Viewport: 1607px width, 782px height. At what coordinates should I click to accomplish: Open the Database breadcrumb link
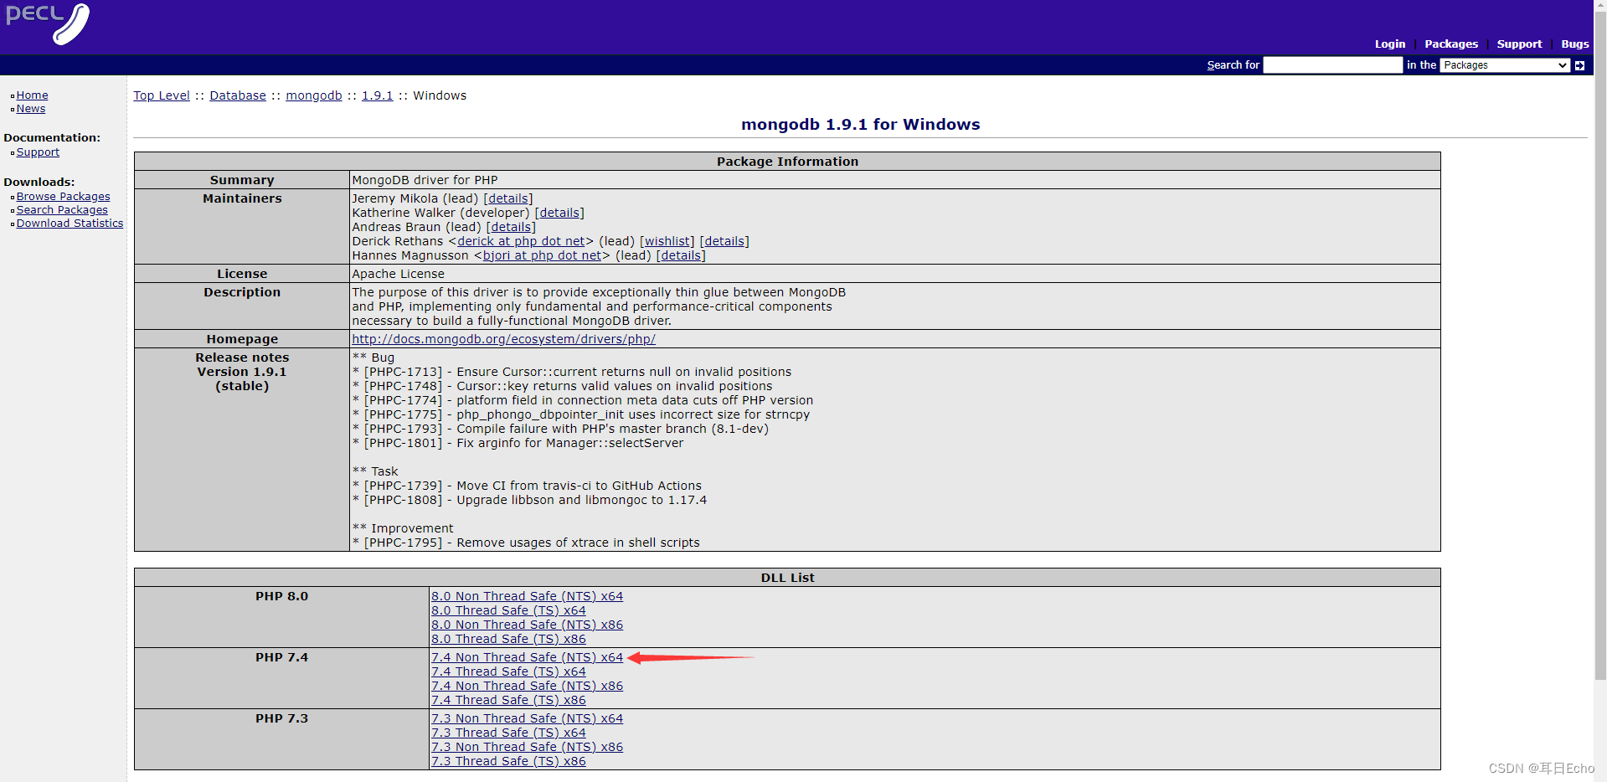(x=238, y=95)
